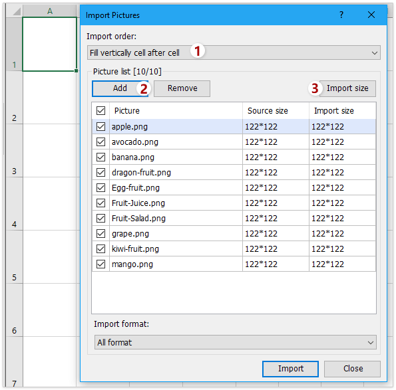The width and height of the screenshot is (396, 390).
Task: Uncheck the Fruit-Salad.png checkbox
Action: click(x=100, y=219)
